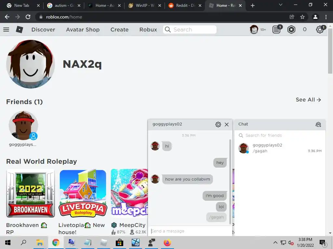Click the 'how are you collabvm' message
The width and height of the screenshot is (333, 249).
187,179
